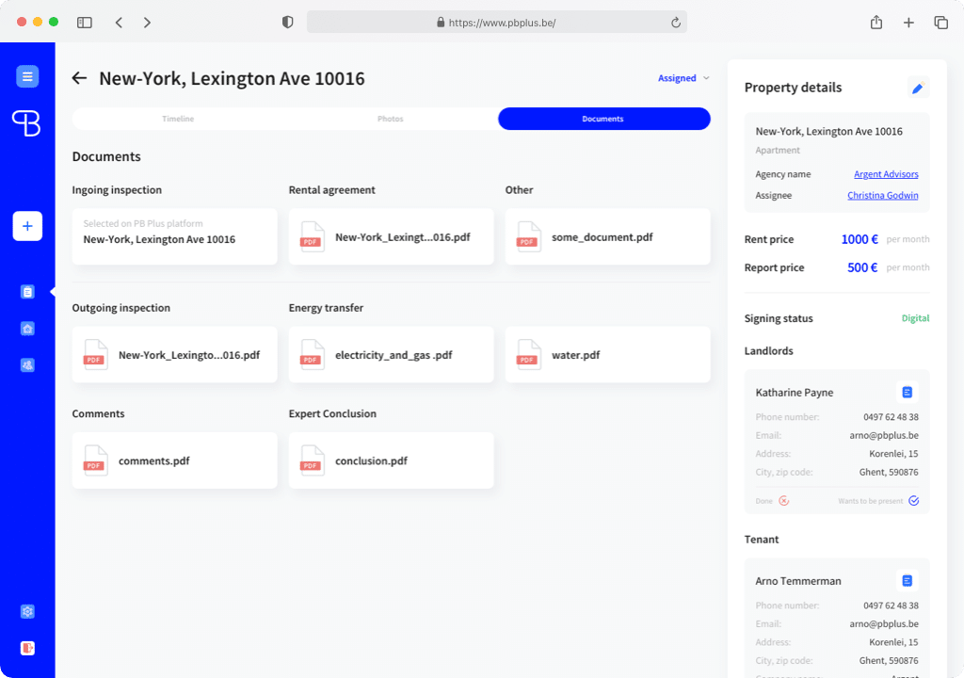Click the Rent price value 1000 €
964x678 pixels.
860,239
